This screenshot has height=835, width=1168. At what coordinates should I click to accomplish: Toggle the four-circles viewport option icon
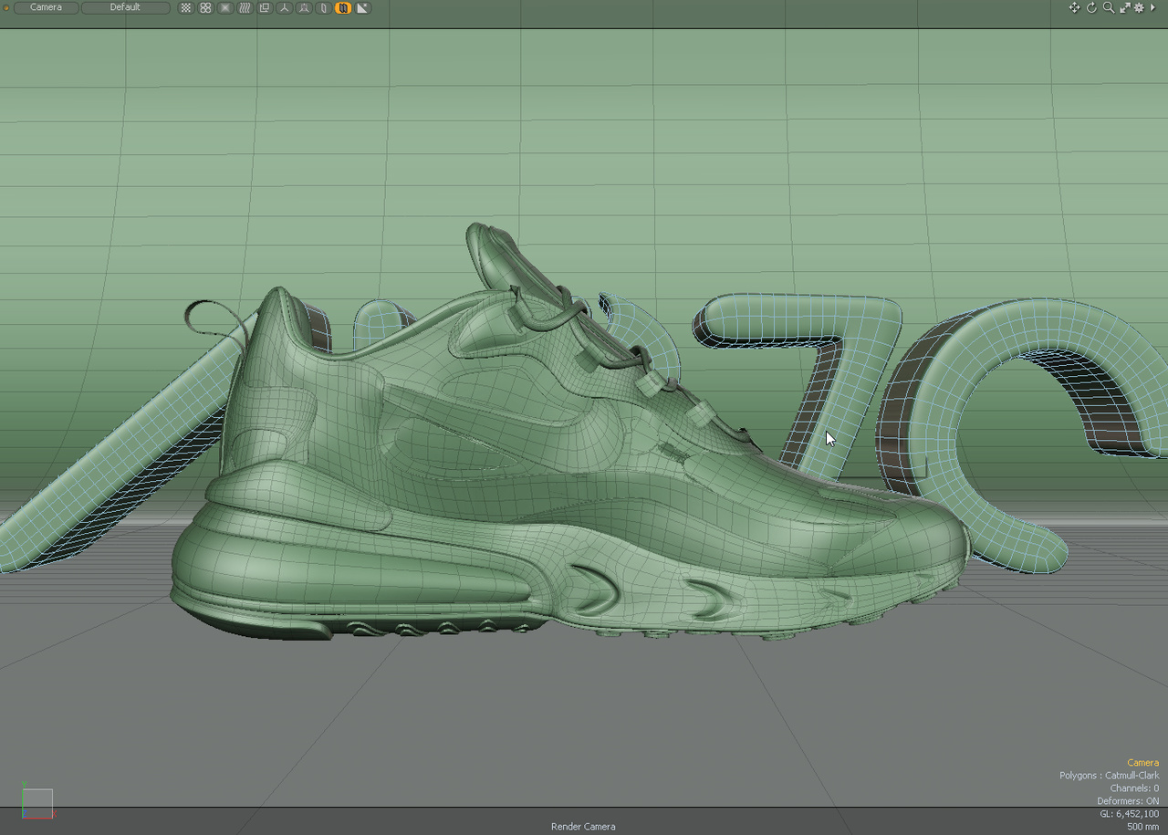click(x=205, y=7)
